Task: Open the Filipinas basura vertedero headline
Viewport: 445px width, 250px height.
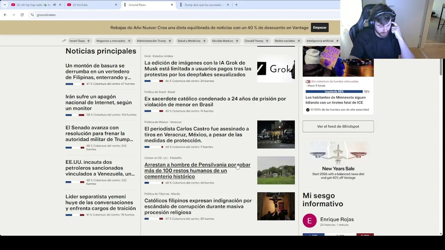Action: tap(98, 72)
